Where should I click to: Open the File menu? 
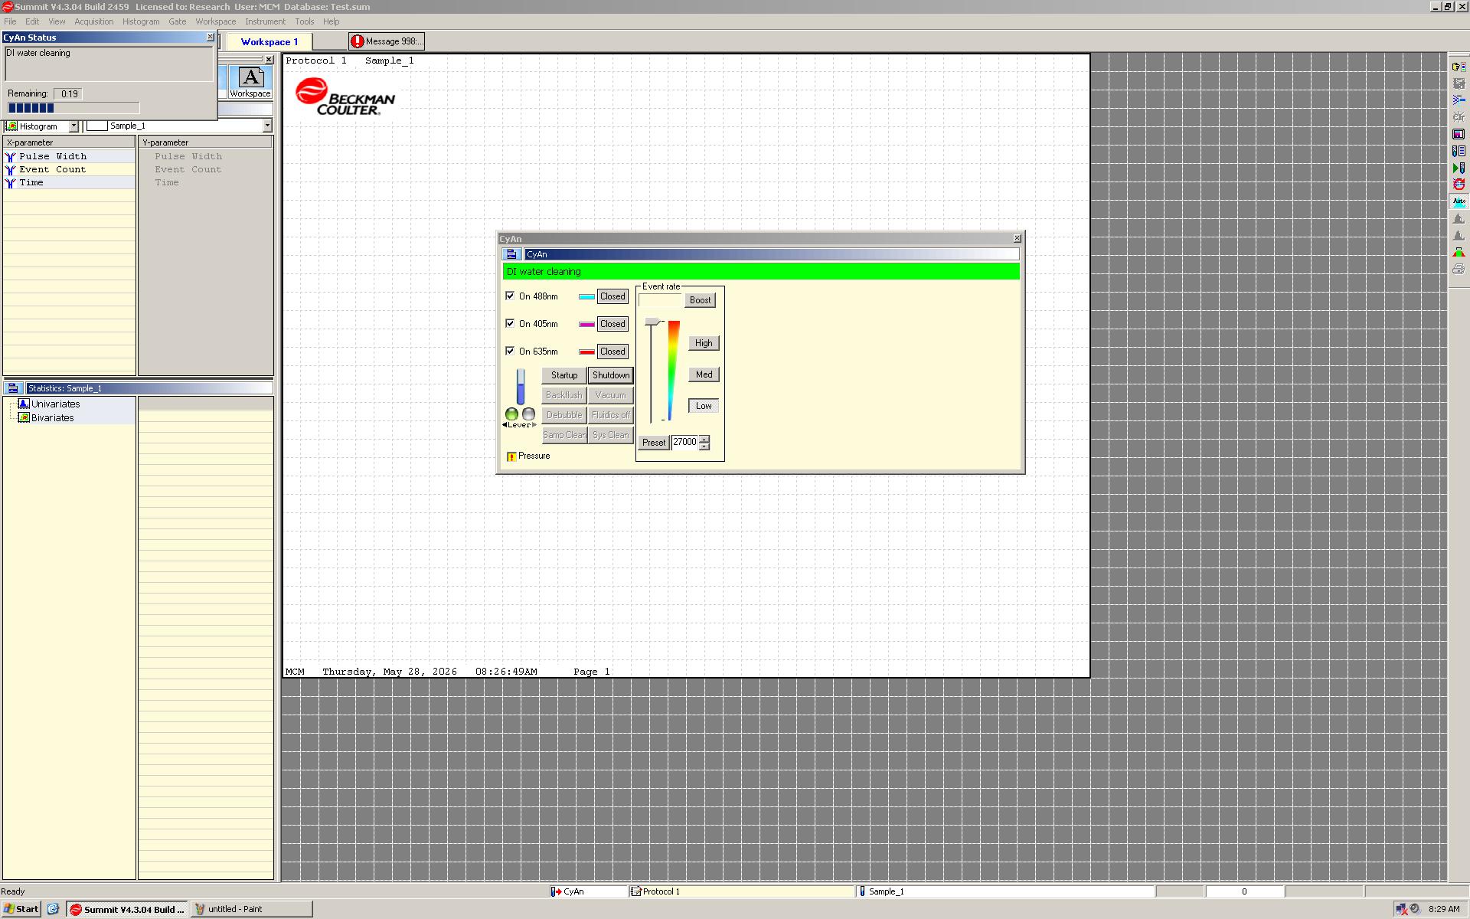tap(10, 21)
